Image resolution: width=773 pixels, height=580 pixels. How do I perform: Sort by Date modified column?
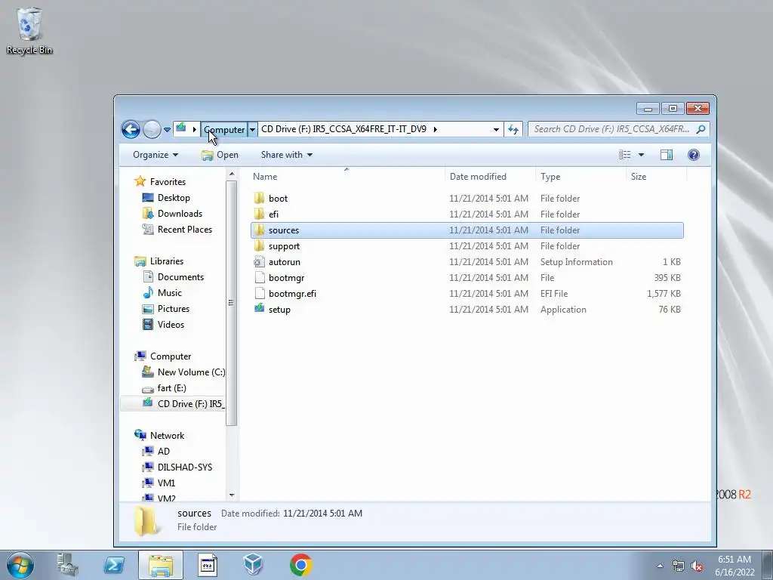pos(490,177)
